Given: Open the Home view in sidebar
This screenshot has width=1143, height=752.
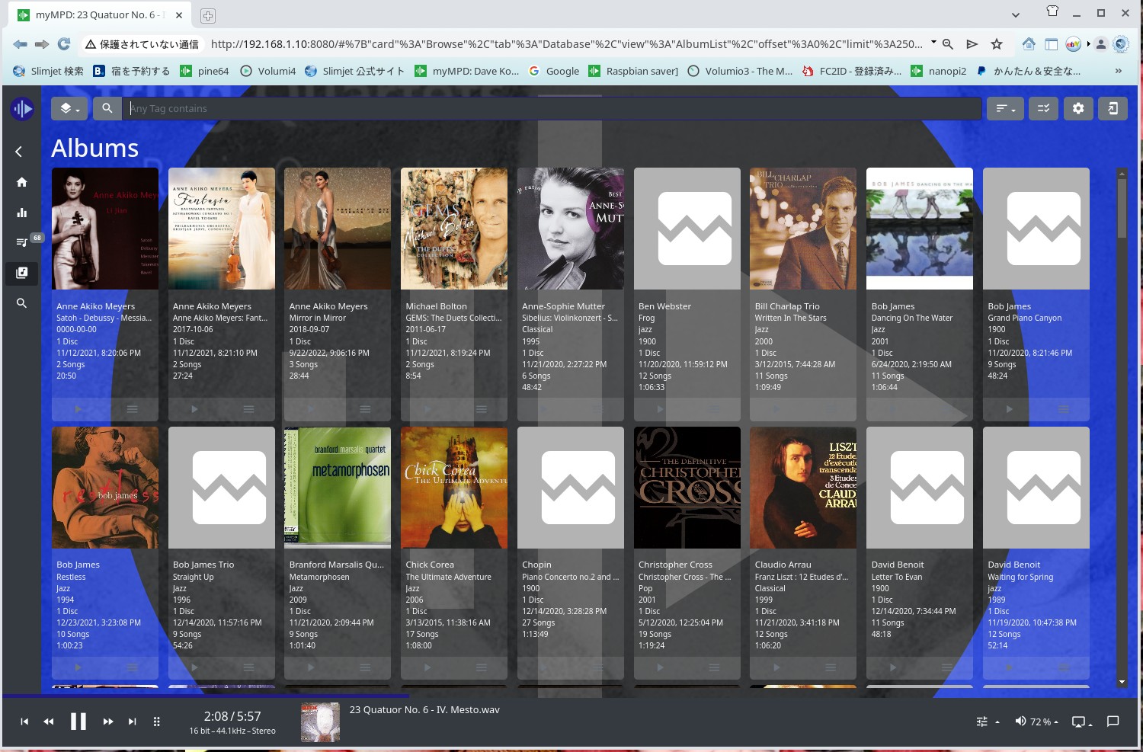Looking at the screenshot, I should pyautogui.click(x=21, y=182).
